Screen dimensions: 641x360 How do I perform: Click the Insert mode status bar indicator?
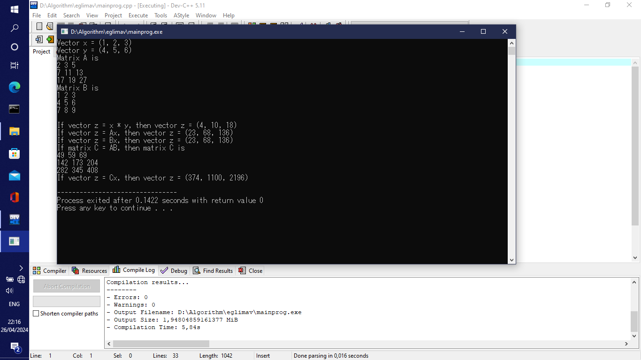(263, 356)
